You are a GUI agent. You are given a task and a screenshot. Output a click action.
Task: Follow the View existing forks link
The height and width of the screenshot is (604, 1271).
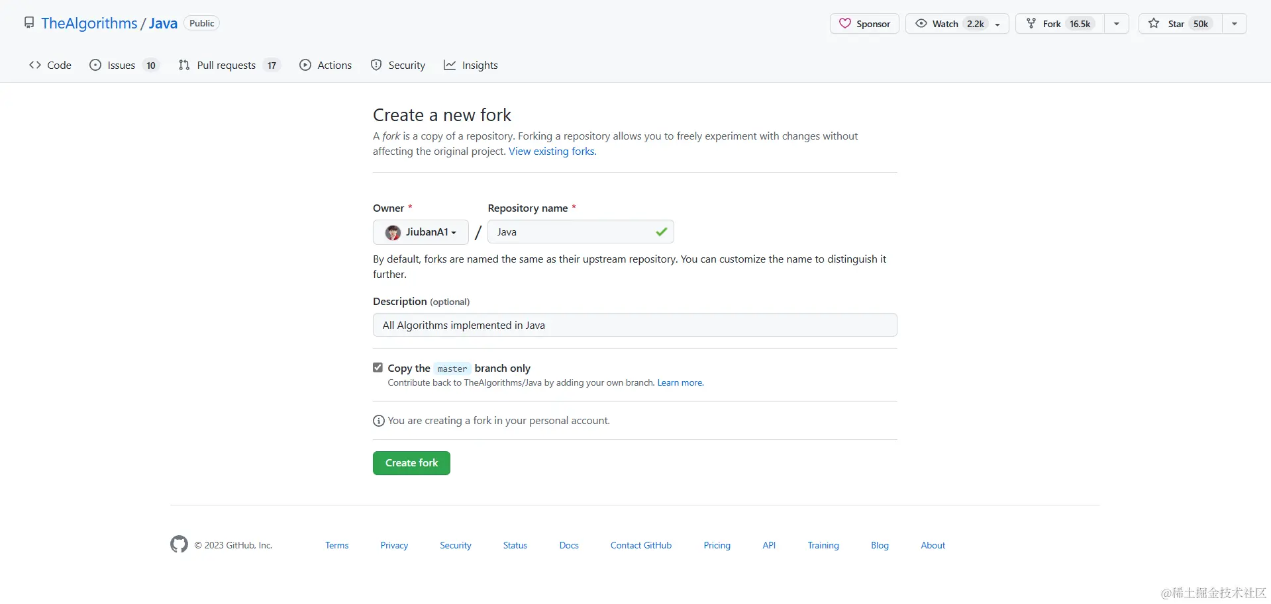tap(552, 151)
